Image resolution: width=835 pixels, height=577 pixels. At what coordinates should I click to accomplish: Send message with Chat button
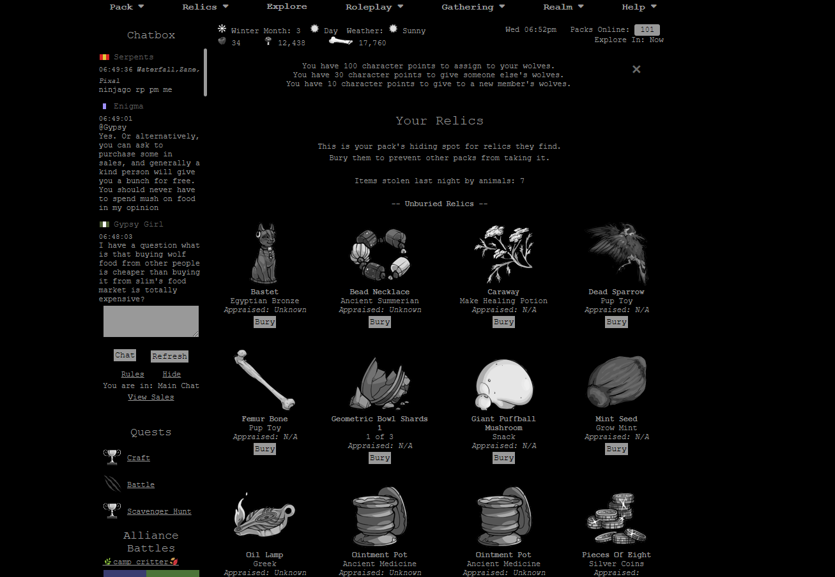pyautogui.click(x=125, y=356)
